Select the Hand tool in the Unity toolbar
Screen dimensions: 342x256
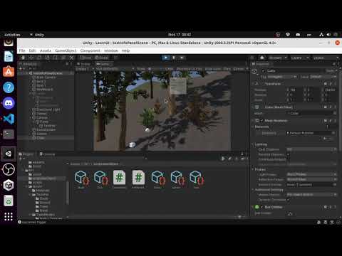coord(23,58)
